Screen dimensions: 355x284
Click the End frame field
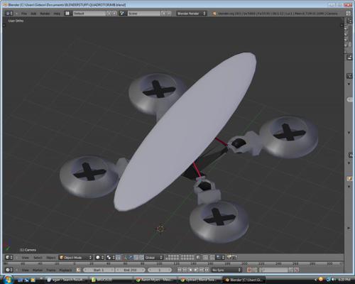[x=130, y=270]
